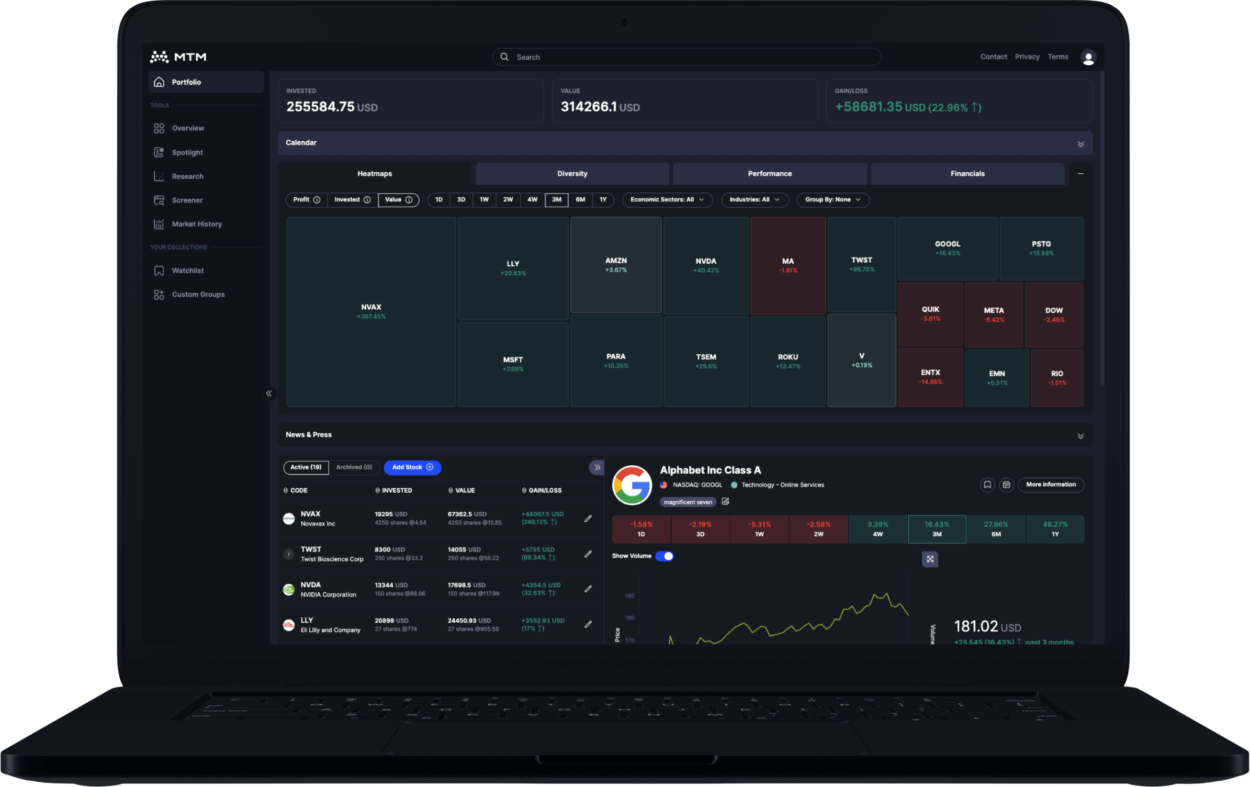Bookmark Alphabet Inc to watchlist
1250x787 pixels.
click(x=987, y=485)
